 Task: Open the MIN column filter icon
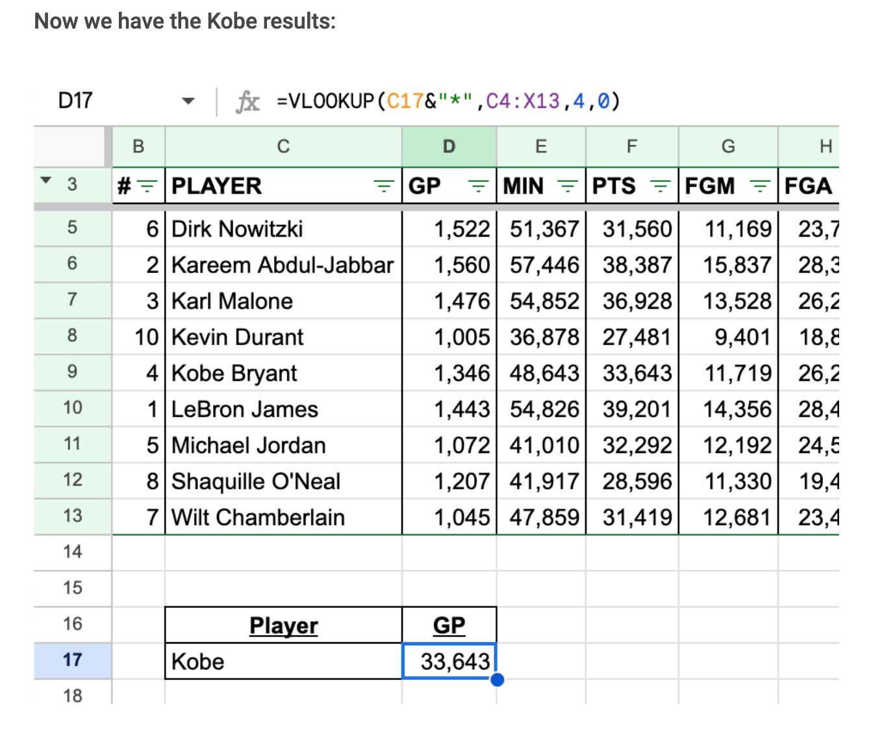click(x=568, y=187)
